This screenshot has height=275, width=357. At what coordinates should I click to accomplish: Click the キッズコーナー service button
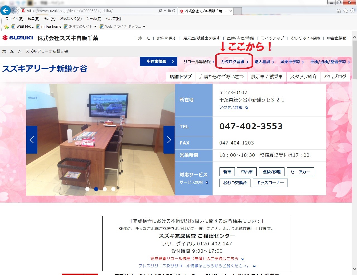[x=270, y=183]
